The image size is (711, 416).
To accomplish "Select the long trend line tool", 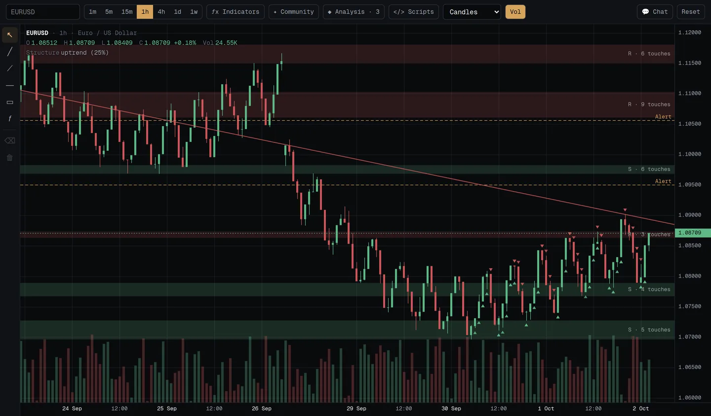I will (10, 52).
